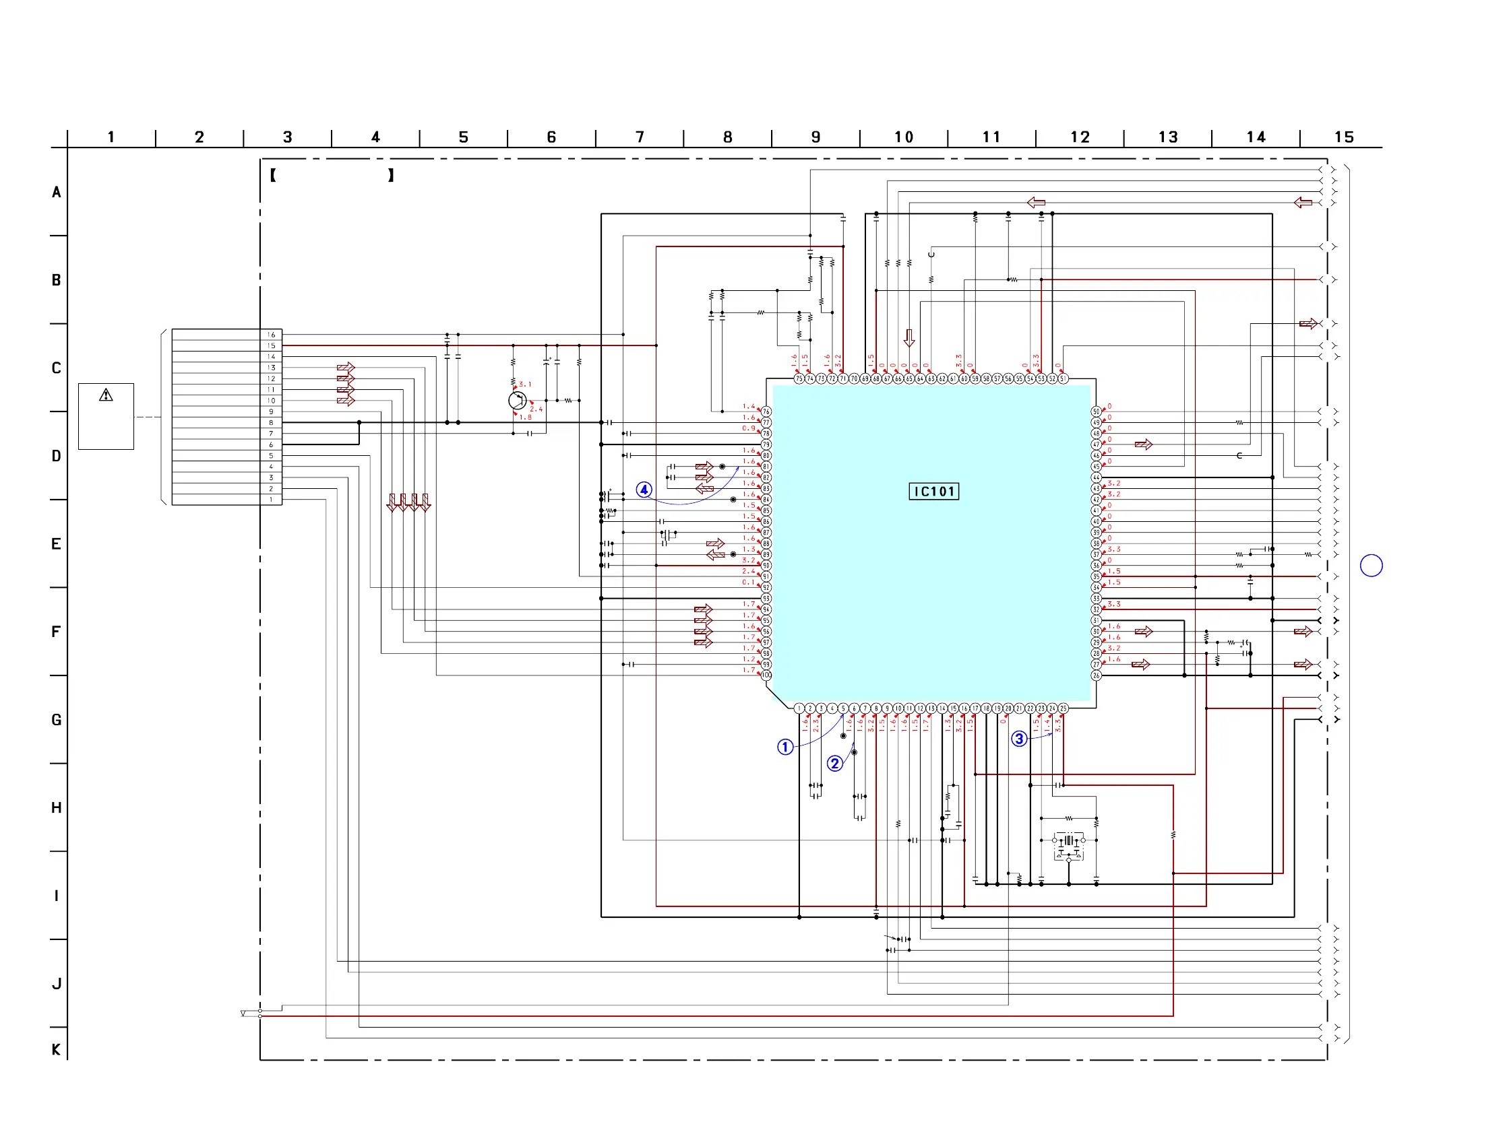Click the warning triangle symbol in the box
Screen dimensions: 1509x1134
pos(106,395)
